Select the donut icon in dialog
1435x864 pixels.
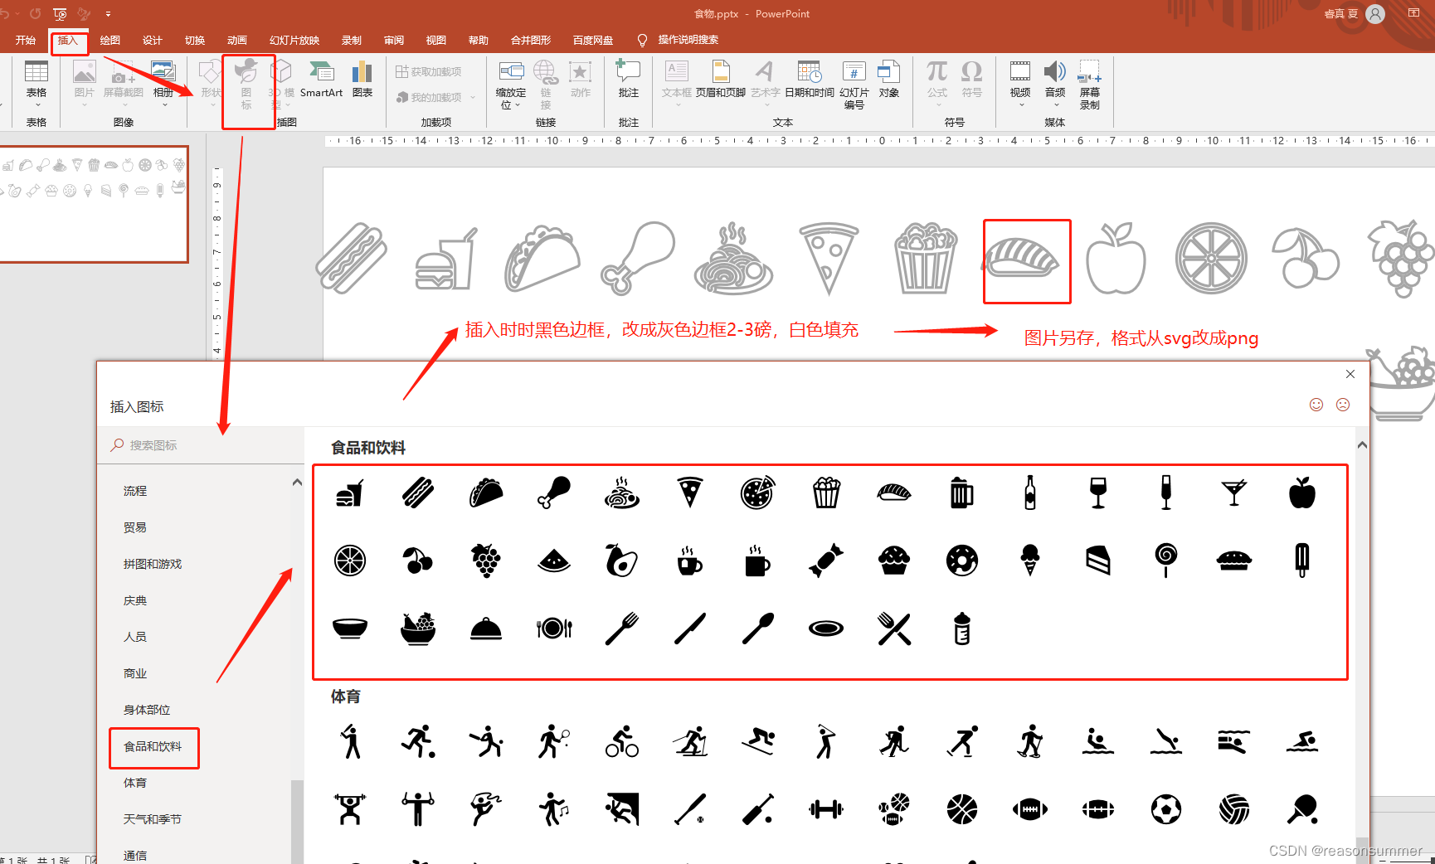click(x=962, y=561)
